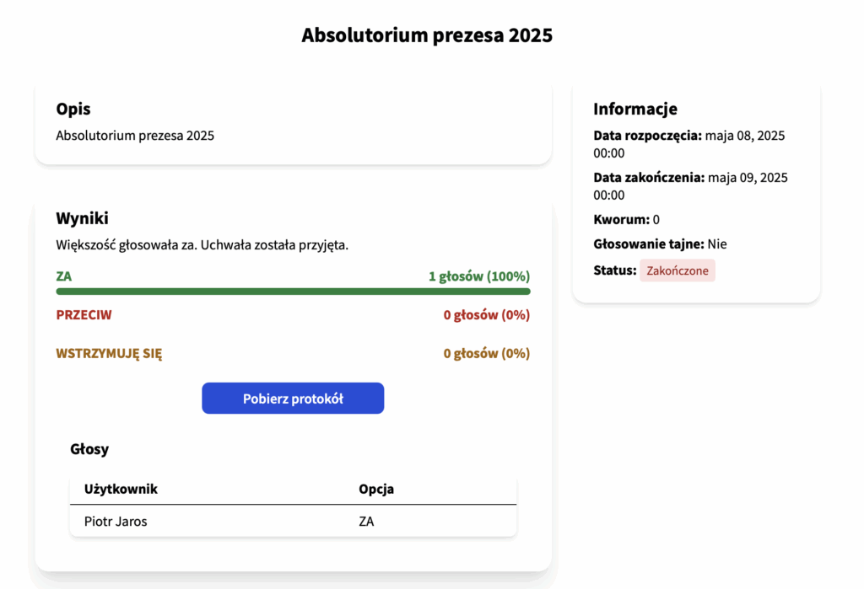The image size is (864, 589).
Task: Click the green ZA result label
Action: (x=64, y=276)
